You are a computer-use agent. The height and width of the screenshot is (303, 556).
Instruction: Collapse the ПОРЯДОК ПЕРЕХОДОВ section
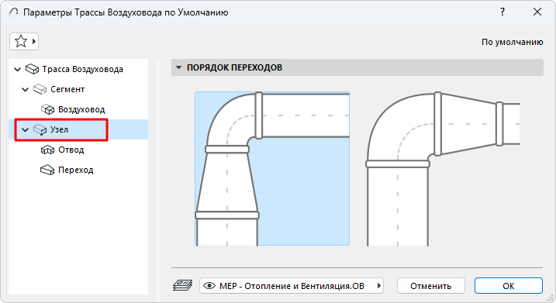point(178,67)
